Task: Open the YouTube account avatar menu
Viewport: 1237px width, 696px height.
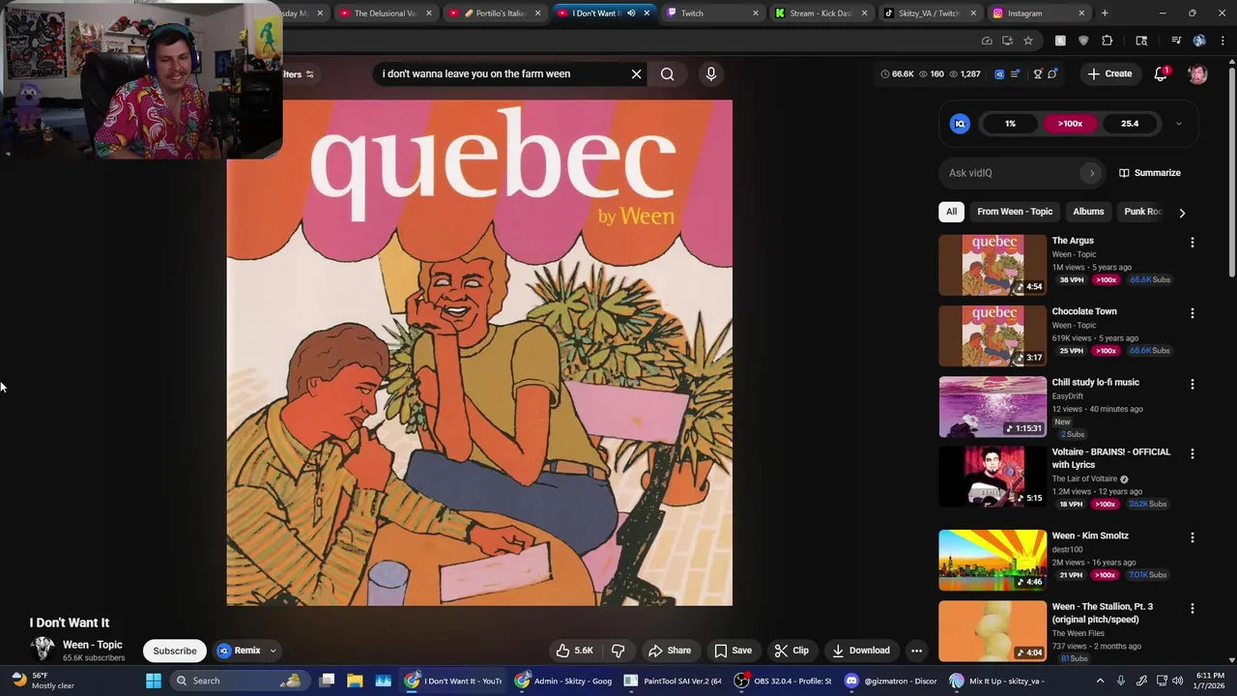Action: [1197, 73]
